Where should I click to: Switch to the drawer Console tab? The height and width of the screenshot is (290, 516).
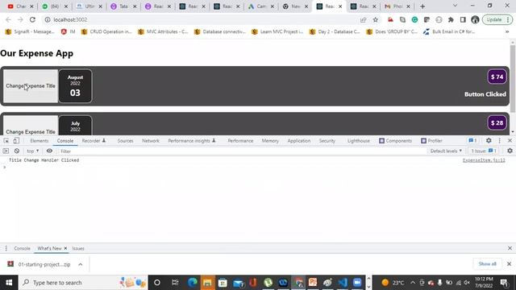tap(22, 248)
